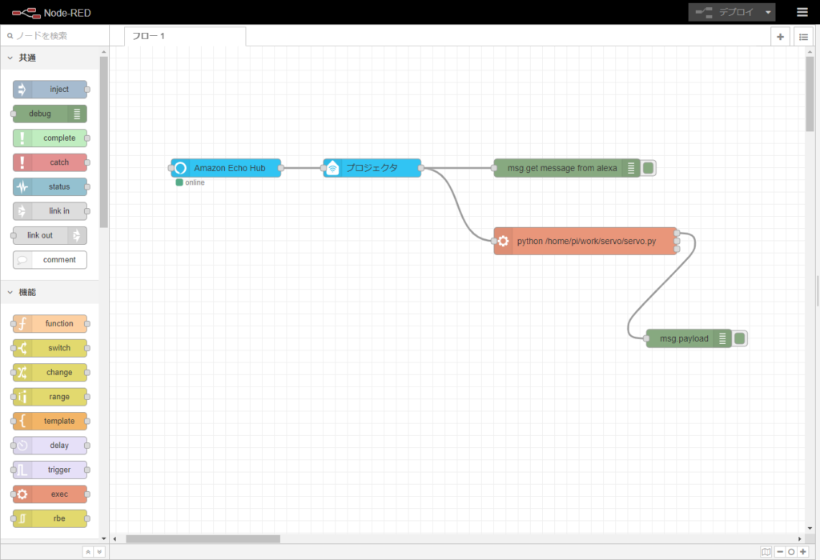820x560 pixels.
Task: Open the hamburger main menu
Action: pyautogui.click(x=802, y=12)
